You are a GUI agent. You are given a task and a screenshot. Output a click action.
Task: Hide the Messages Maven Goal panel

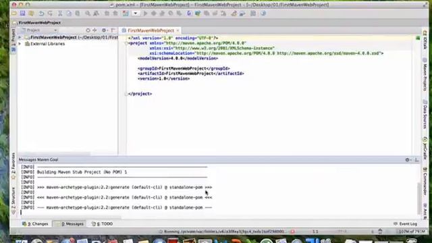[416, 160]
